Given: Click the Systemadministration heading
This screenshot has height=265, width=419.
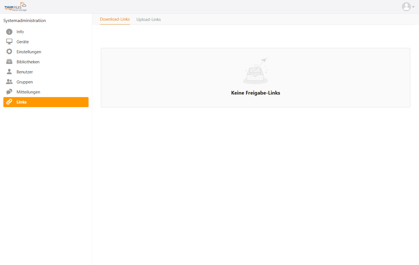Looking at the screenshot, I should pyautogui.click(x=25, y=21).
